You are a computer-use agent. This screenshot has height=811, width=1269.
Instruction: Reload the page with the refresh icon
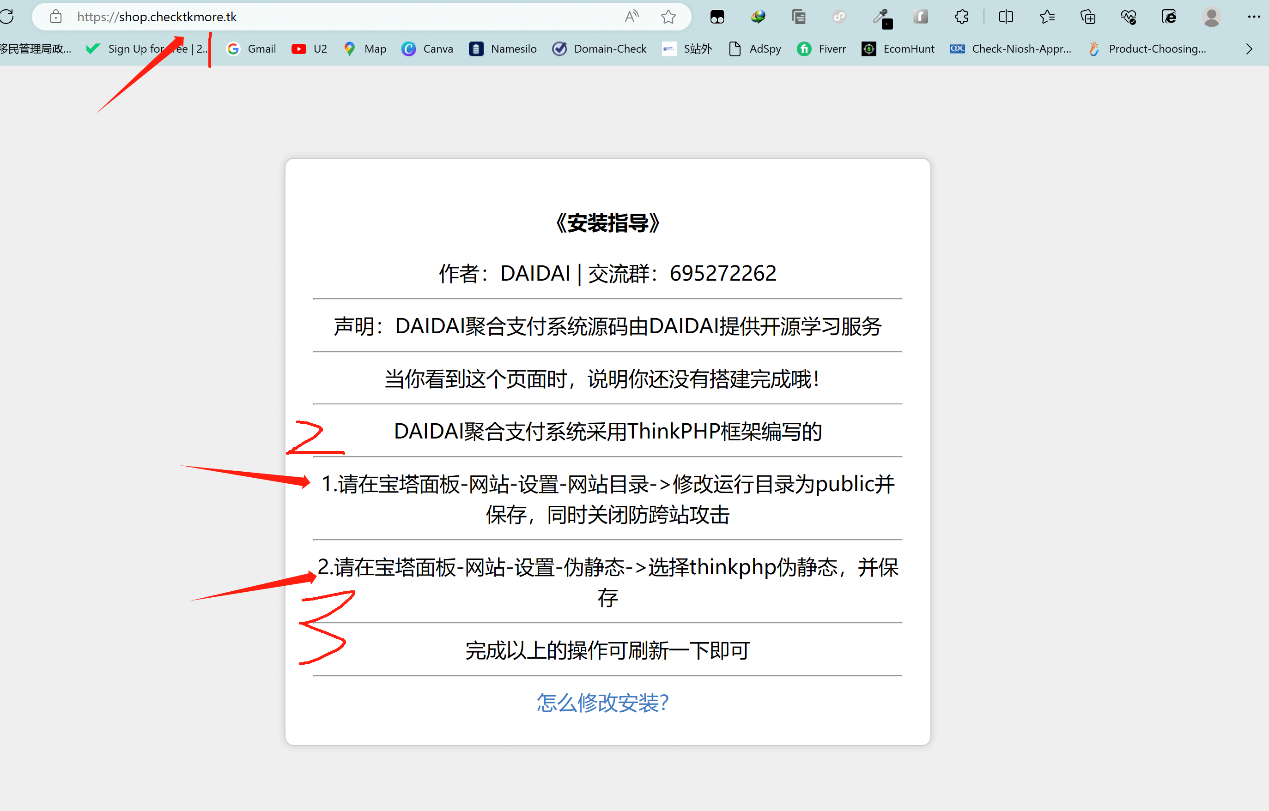point(7,17)
